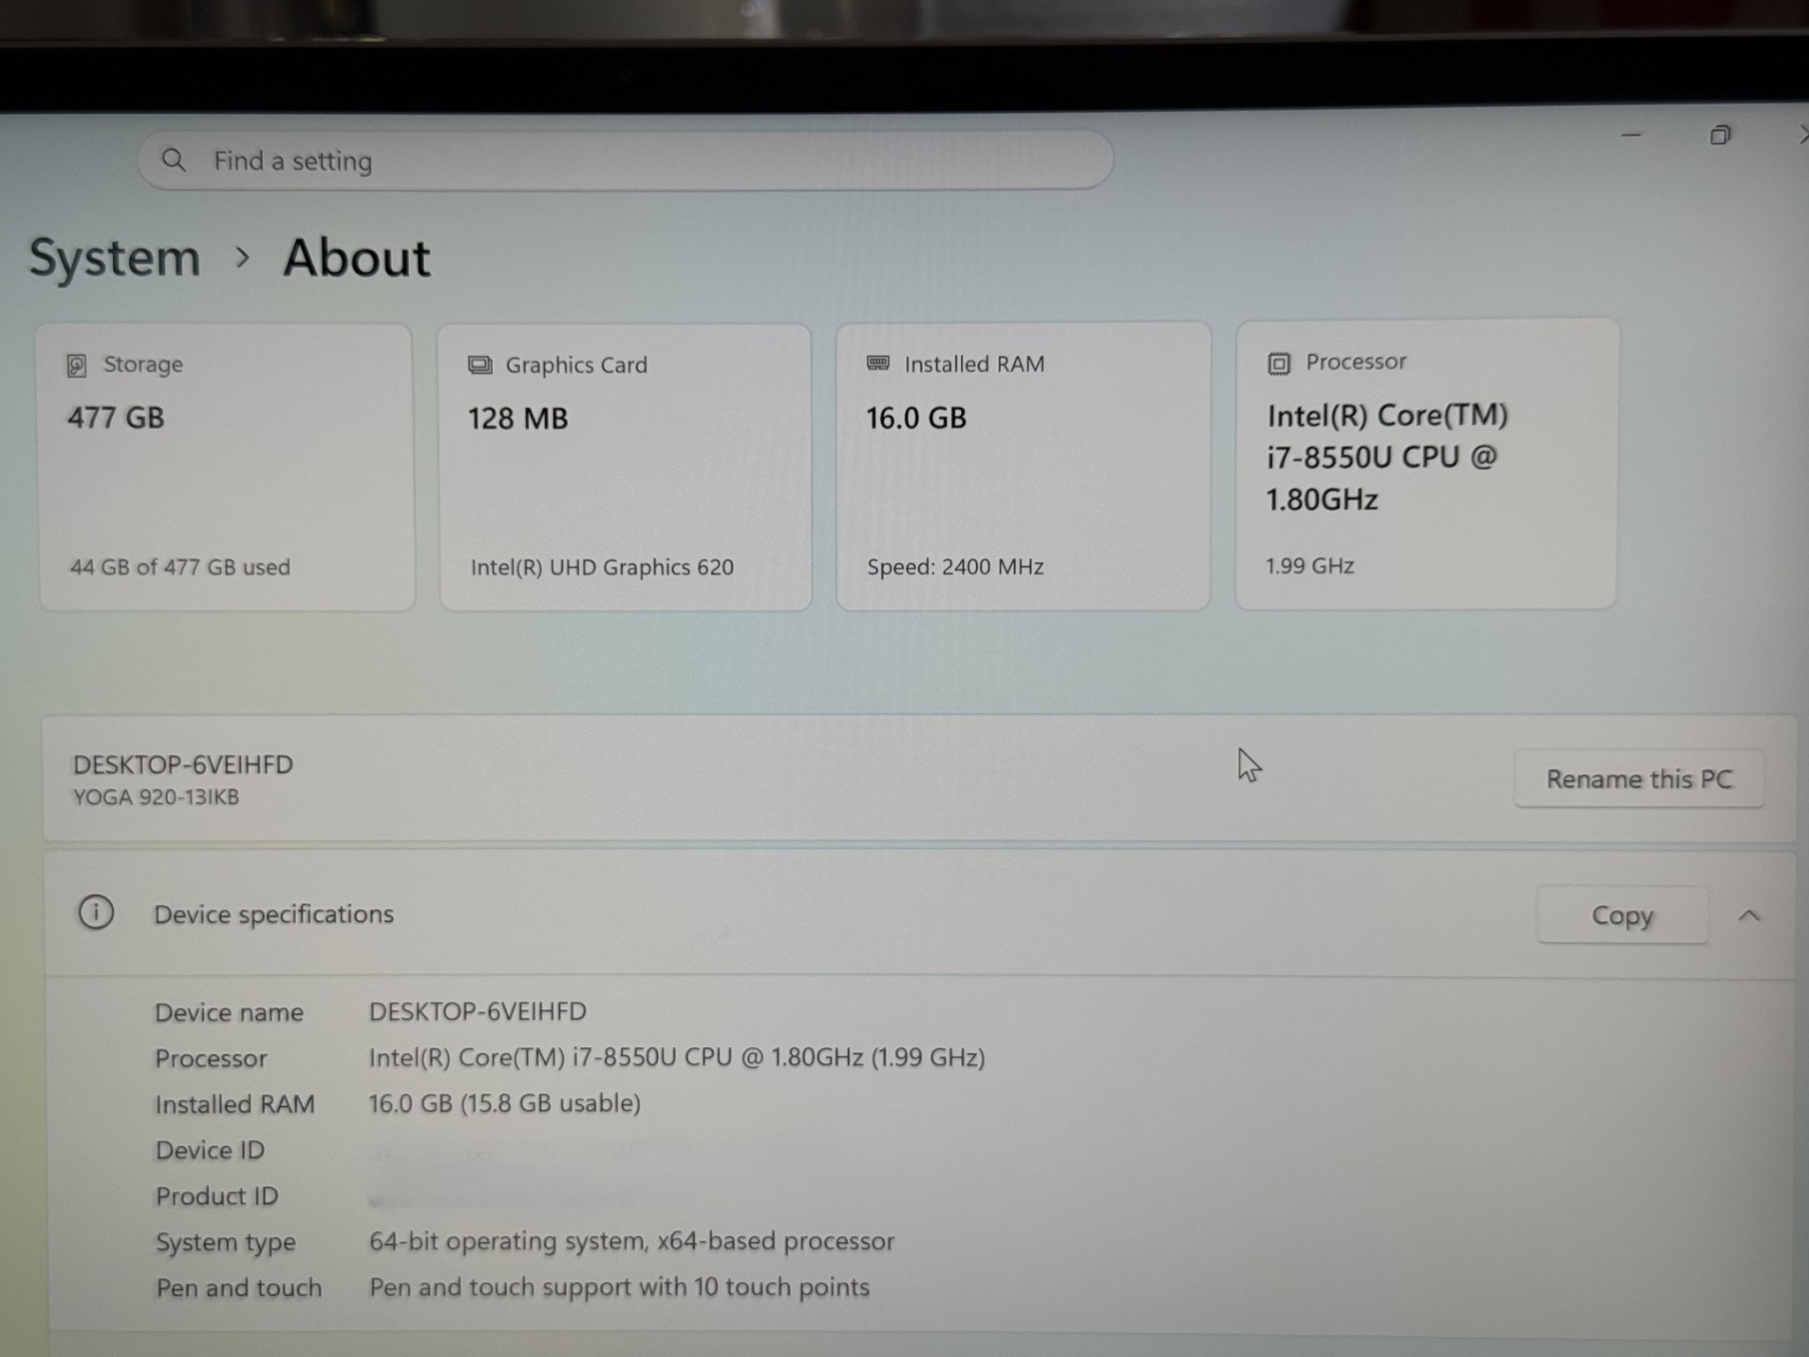Select Processor value in device specifications
Screen dimensions: 1809x1357
(677, 1058)
